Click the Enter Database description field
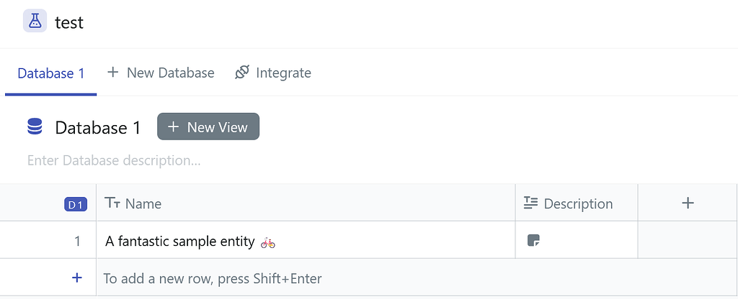738x299 pixels. [x=114, y=160]
